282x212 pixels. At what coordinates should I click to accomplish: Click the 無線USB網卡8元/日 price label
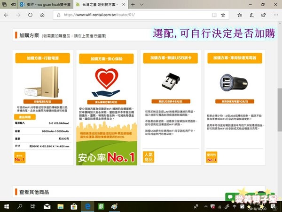171,101
